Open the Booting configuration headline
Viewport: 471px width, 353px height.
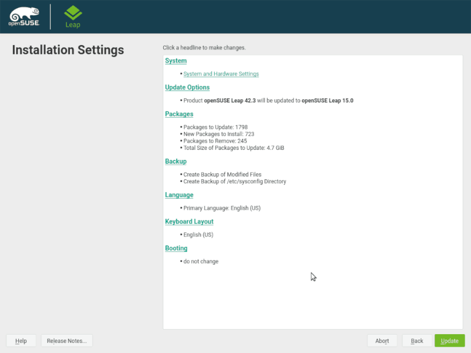pos(176,248)
